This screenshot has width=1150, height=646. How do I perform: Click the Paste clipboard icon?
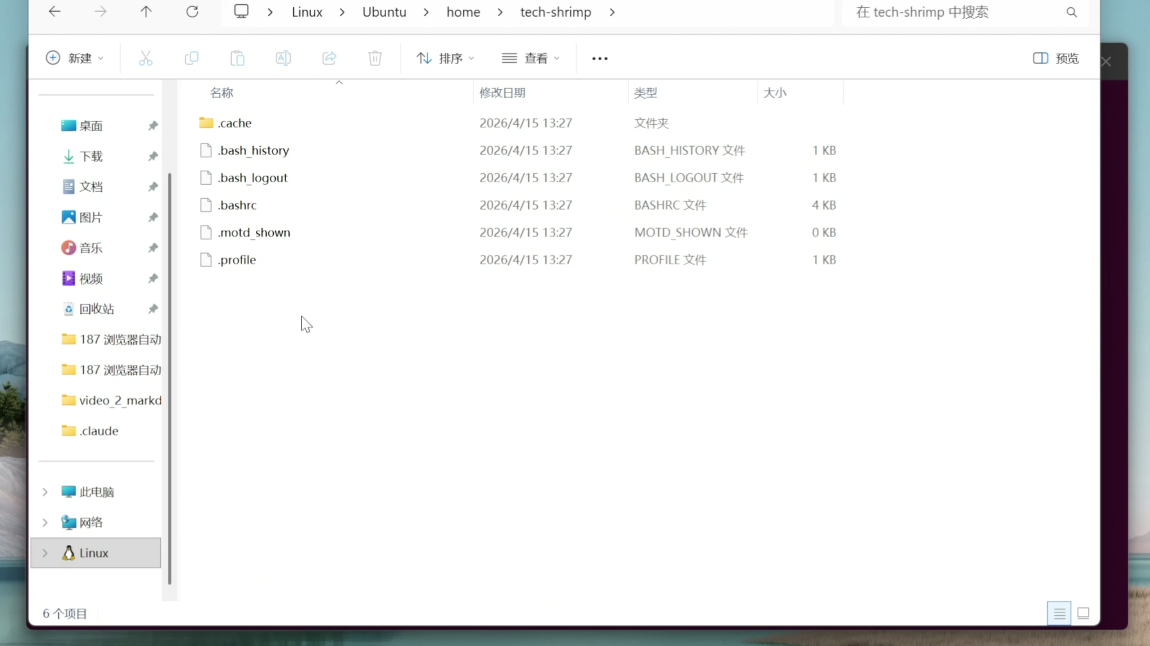237,58
